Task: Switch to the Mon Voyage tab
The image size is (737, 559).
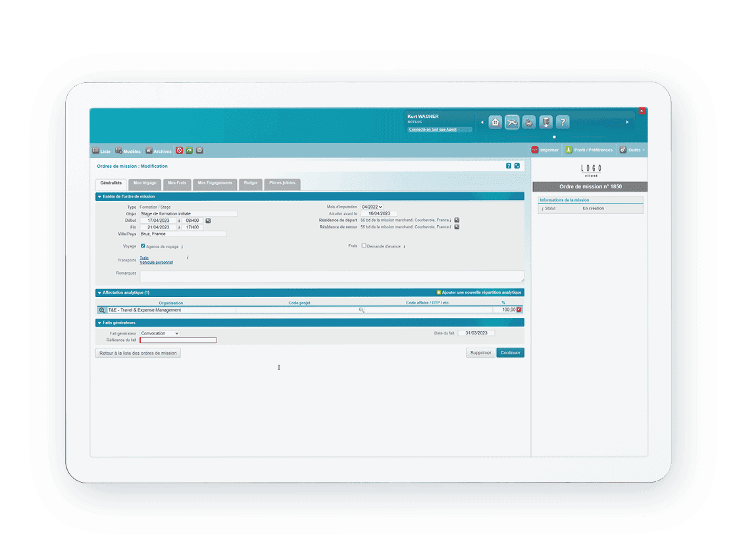Action: (x=145, y=183)
